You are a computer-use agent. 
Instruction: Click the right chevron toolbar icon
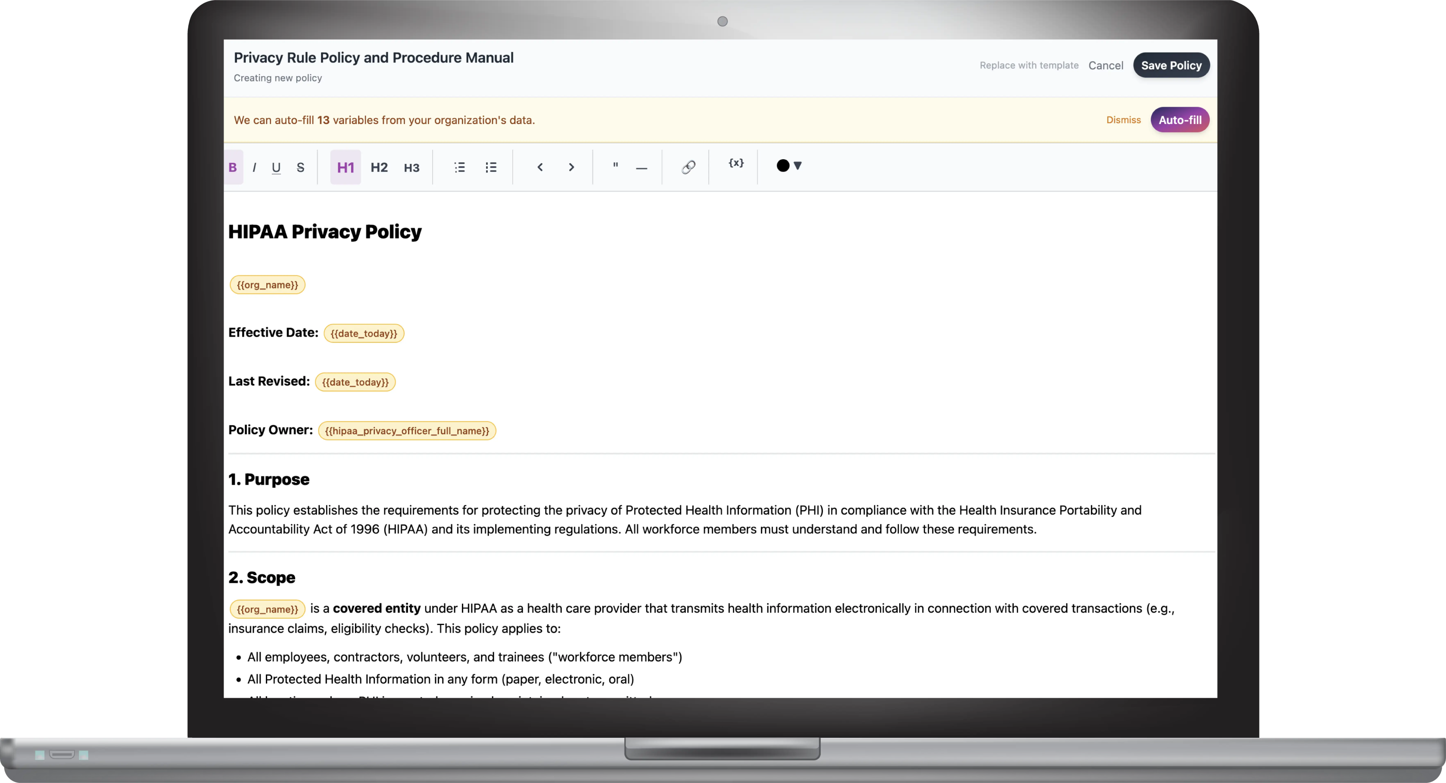click(571, 167)
